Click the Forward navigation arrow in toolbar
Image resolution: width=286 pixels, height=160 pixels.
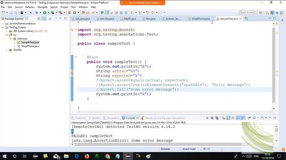click(x=161, y=12)
